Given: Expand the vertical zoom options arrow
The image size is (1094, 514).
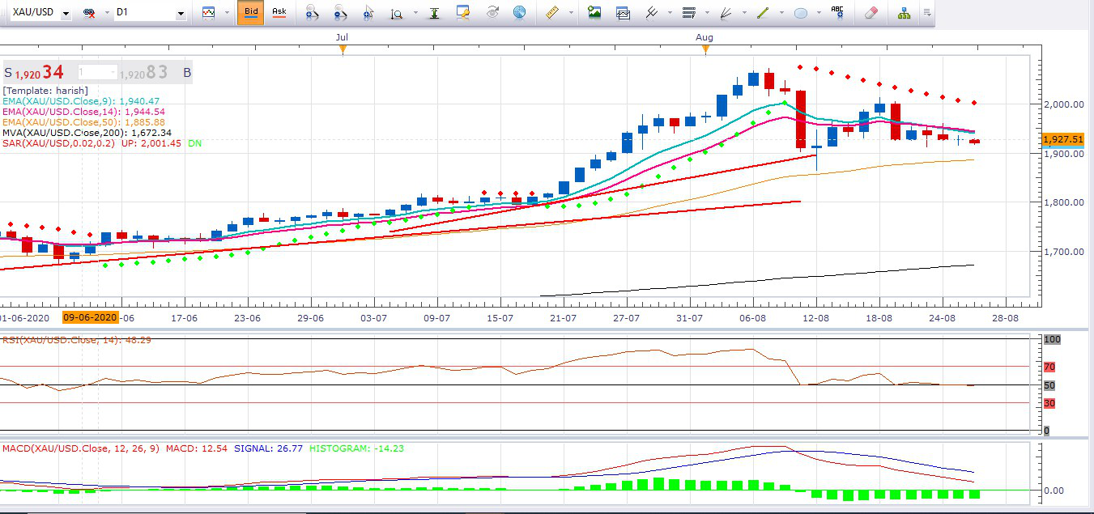Looking at the screenshot, I should point(415,13).
